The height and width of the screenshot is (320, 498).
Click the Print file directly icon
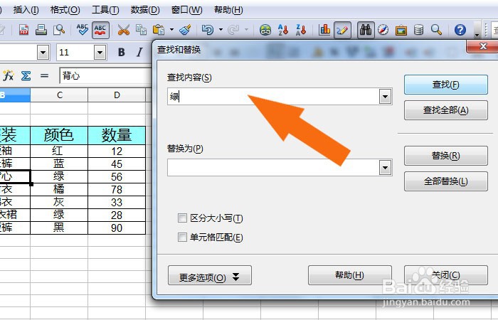click(41, 30)
